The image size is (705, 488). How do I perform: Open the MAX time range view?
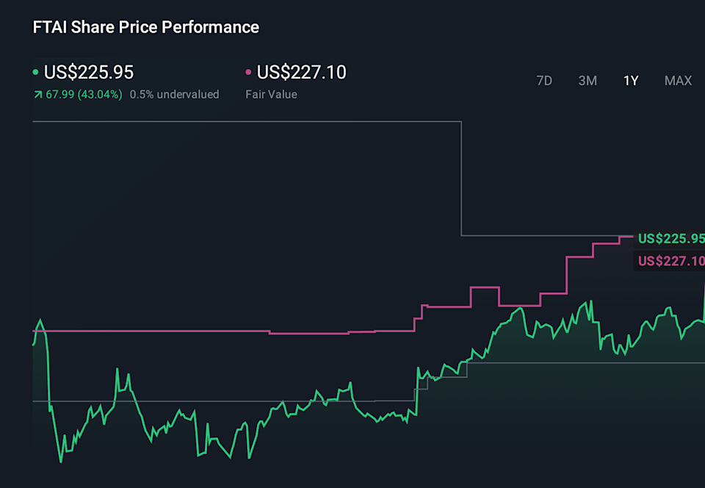click(x=677, y=81)
